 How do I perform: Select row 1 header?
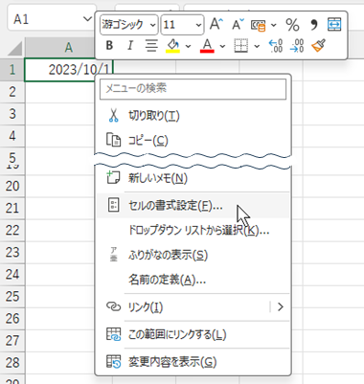coord(12,70)
